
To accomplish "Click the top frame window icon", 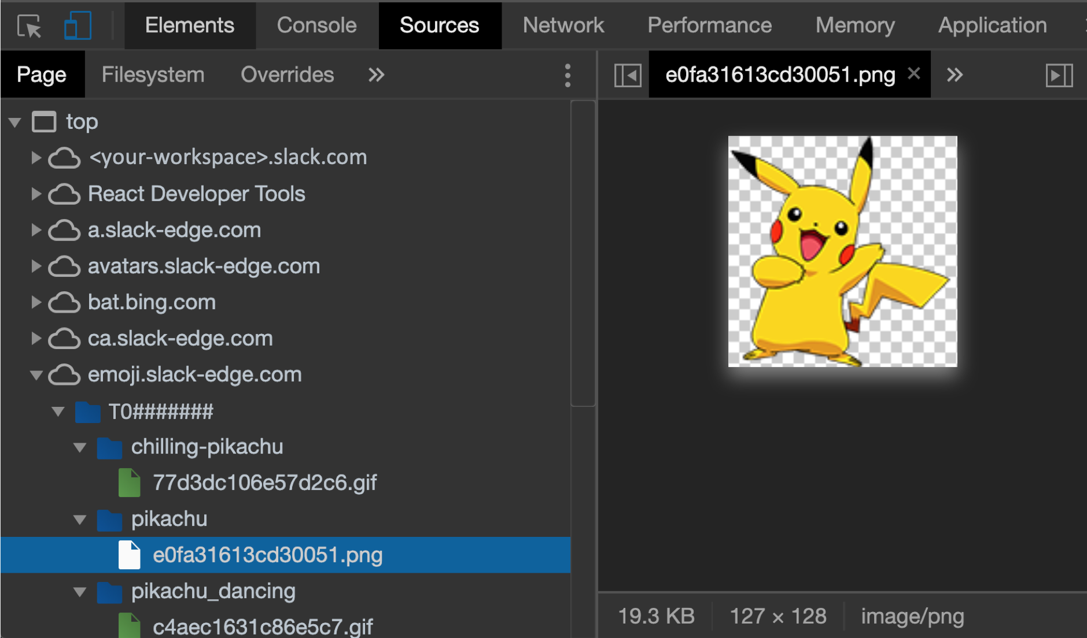I will [x=44, y=122].
